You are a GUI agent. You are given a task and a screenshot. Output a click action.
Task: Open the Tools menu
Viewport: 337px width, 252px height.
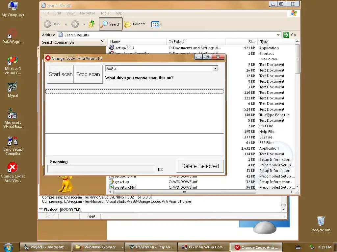(105, 13)
